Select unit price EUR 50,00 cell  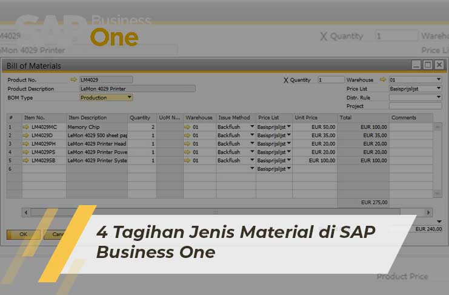pos(315,127)
